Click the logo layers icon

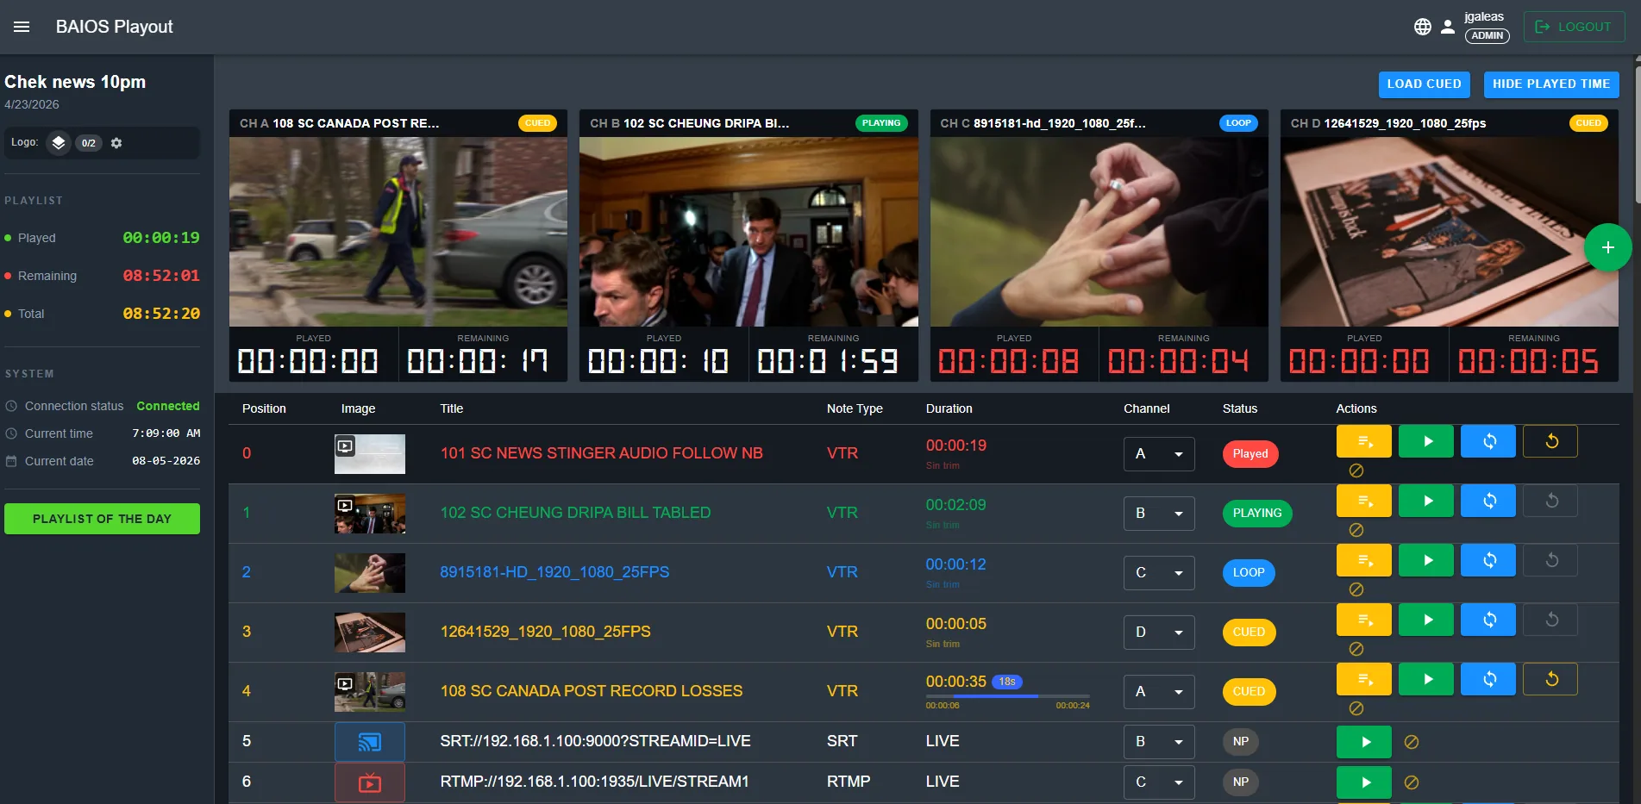click(59, 143)
